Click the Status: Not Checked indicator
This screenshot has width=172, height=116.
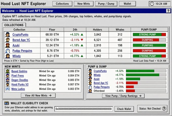[x=152, y=109]
